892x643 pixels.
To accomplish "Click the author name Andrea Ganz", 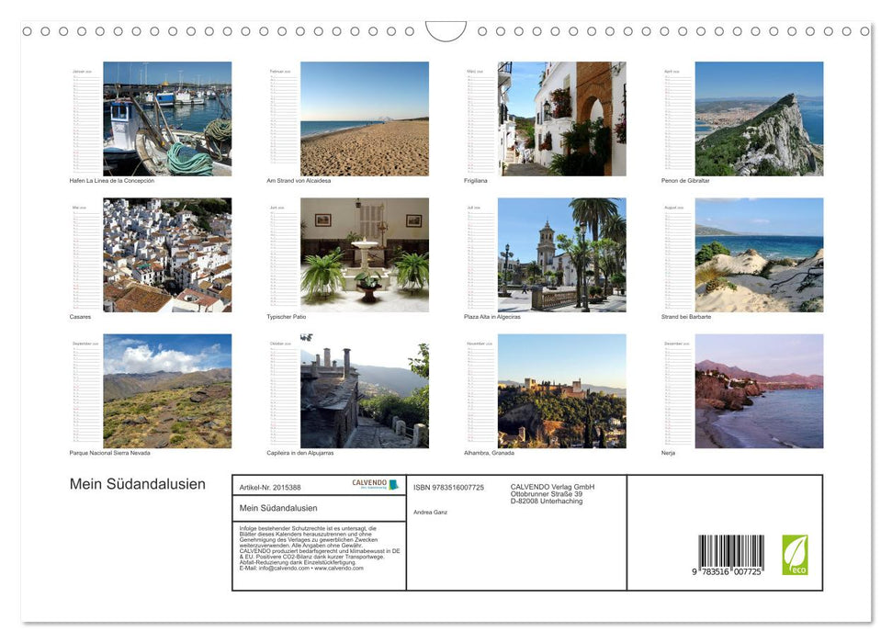I will pos(431,512).
